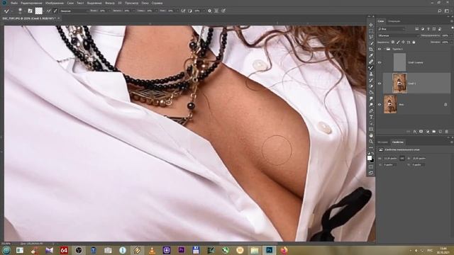Select the Rectangle shape tool
Viewport: 454px width, 255px height.
pos(371,129)
